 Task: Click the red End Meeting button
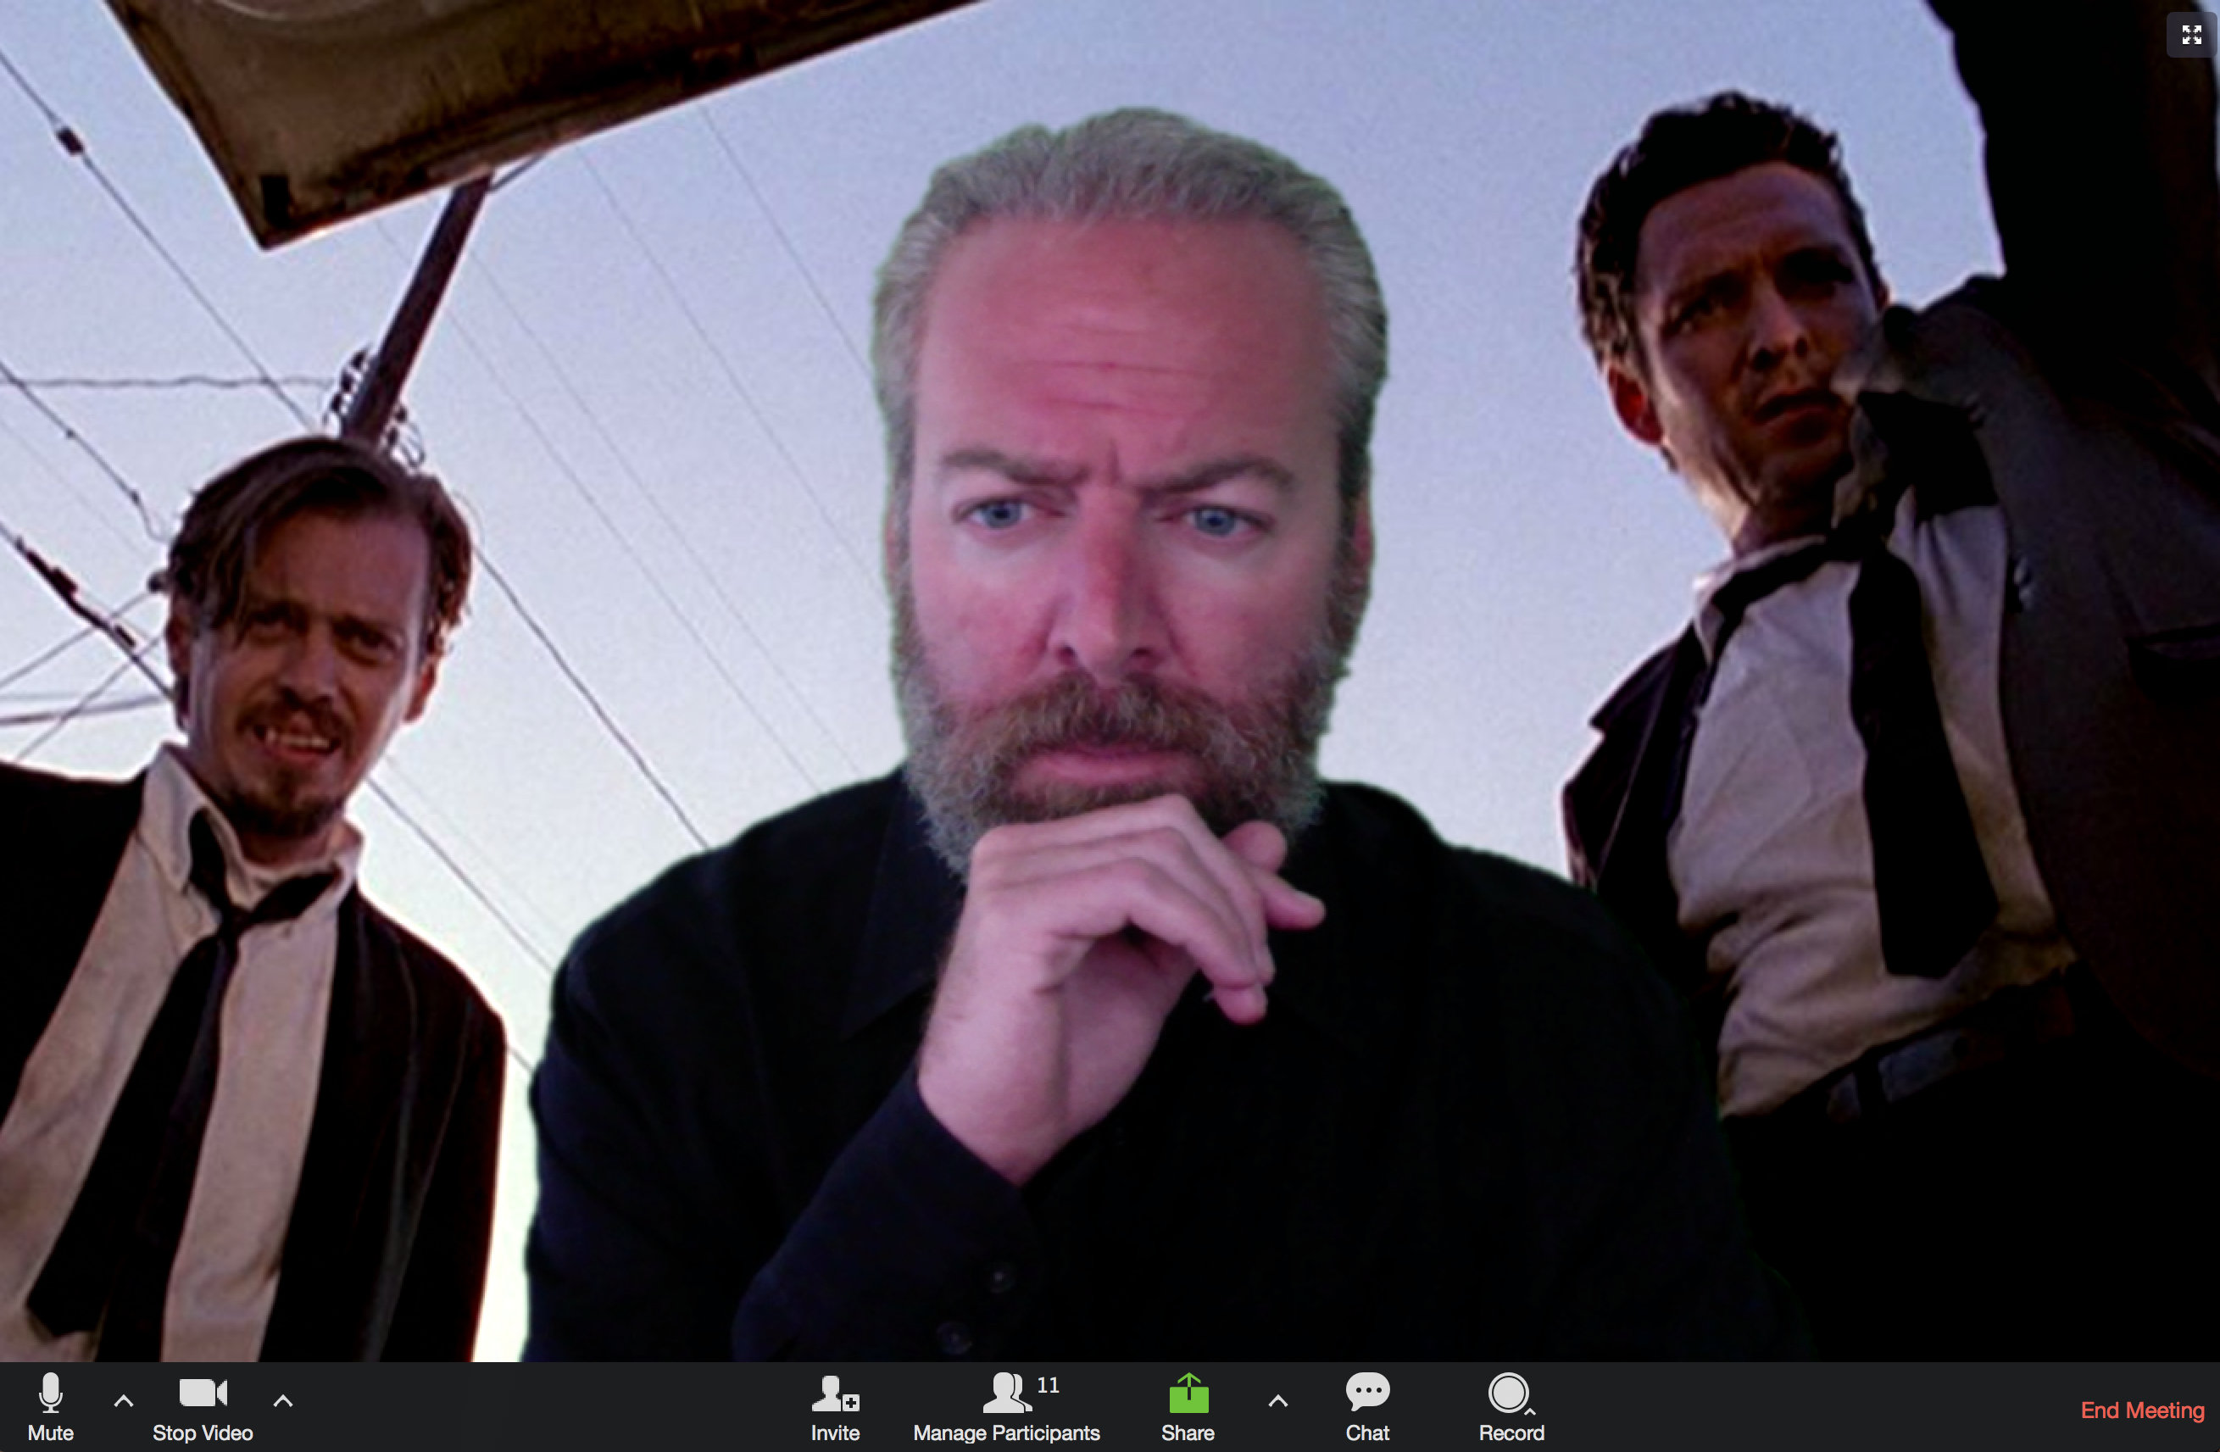[x=2142, y=1410]
